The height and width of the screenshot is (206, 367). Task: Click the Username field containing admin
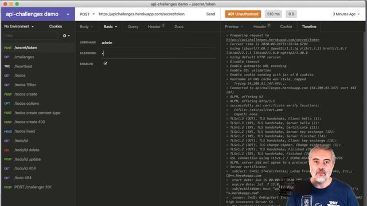click(x=158, y=43)
